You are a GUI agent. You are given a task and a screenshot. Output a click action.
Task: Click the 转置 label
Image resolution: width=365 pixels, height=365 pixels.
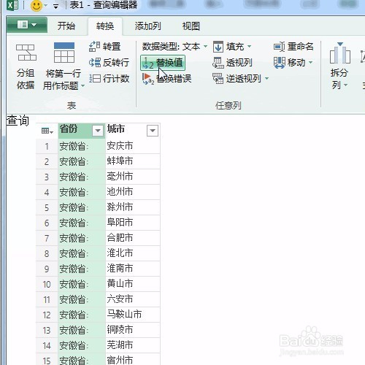tap(112, 46)
